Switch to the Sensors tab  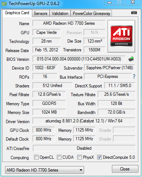[x=41, y=13]
